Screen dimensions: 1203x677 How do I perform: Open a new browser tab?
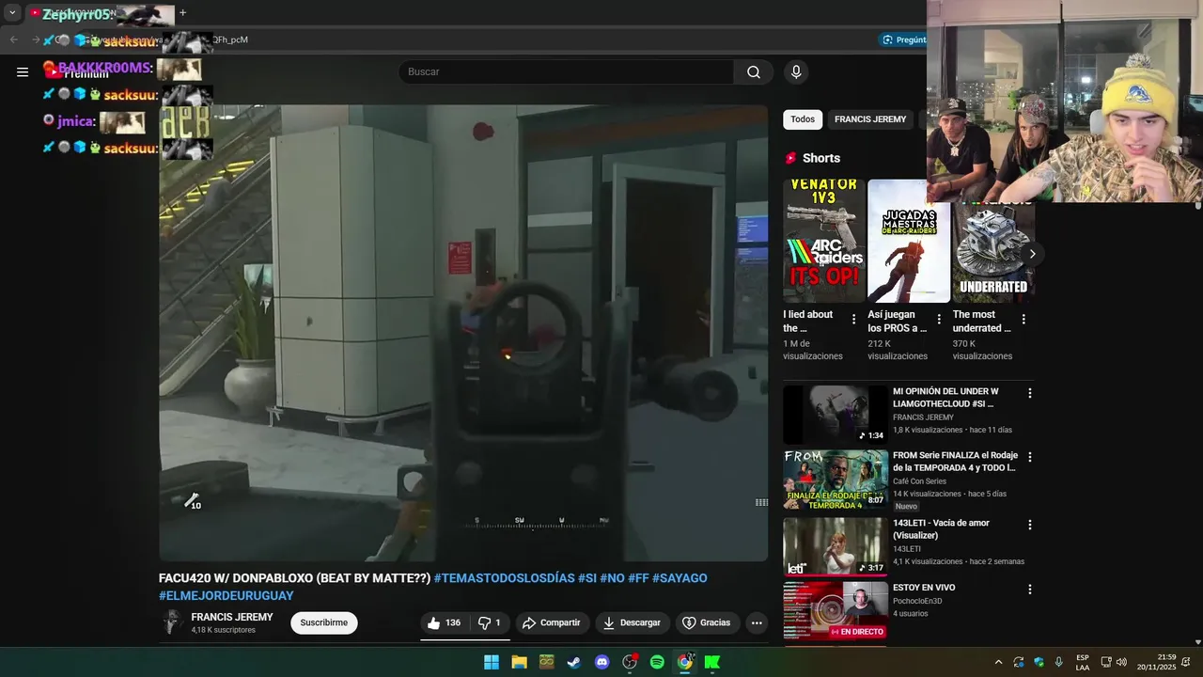[x=182, y=13]
